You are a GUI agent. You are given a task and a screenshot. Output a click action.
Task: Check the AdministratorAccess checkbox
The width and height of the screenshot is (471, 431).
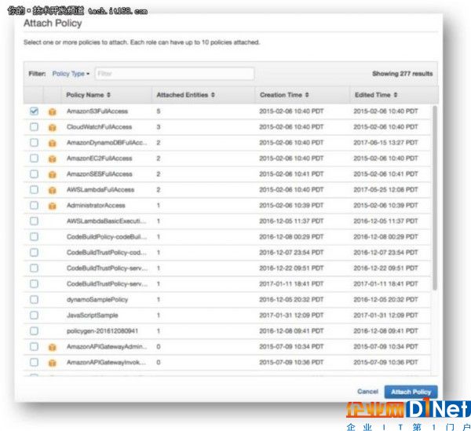tap(35, 205)
